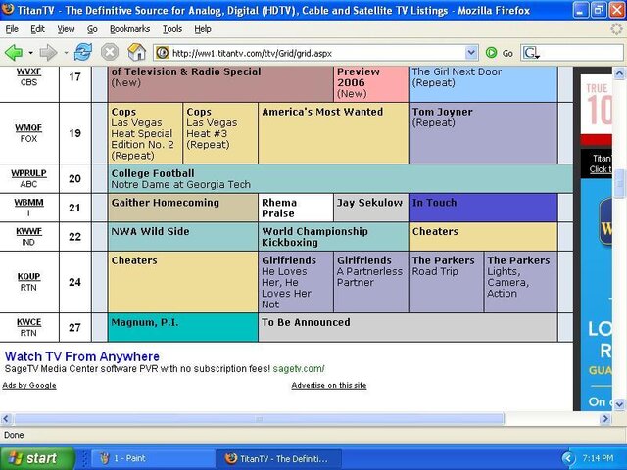Click the vertical scrollbar down arrow
Viewport: 627px width, 470px height.
619,404
